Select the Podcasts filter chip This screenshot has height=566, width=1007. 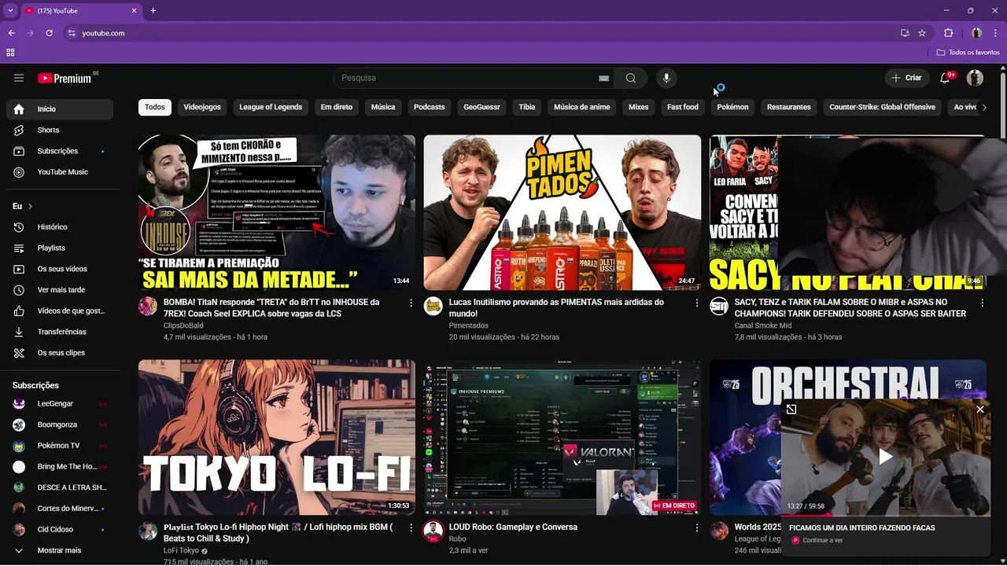[x=430, y=107]
